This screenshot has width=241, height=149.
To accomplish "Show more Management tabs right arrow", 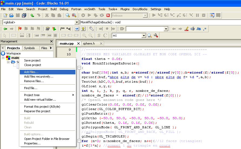I will coord(51,48).
